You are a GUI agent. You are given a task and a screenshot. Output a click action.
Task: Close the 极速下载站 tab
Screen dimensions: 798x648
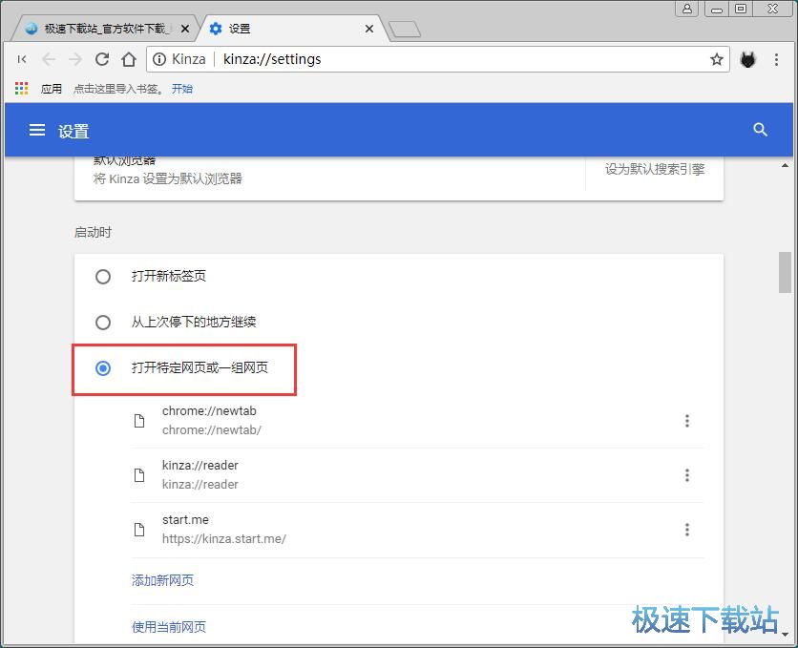[185, 29]
